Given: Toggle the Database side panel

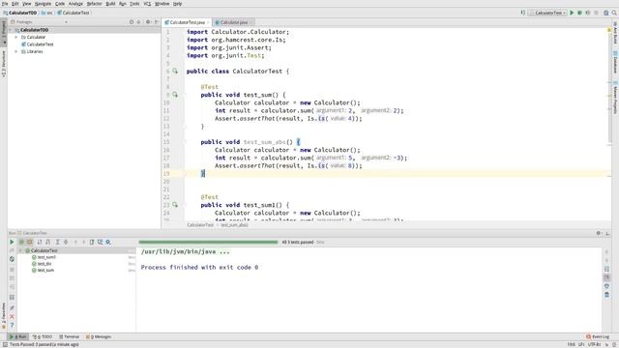Looking at the screenshot, I should [615, 62].
